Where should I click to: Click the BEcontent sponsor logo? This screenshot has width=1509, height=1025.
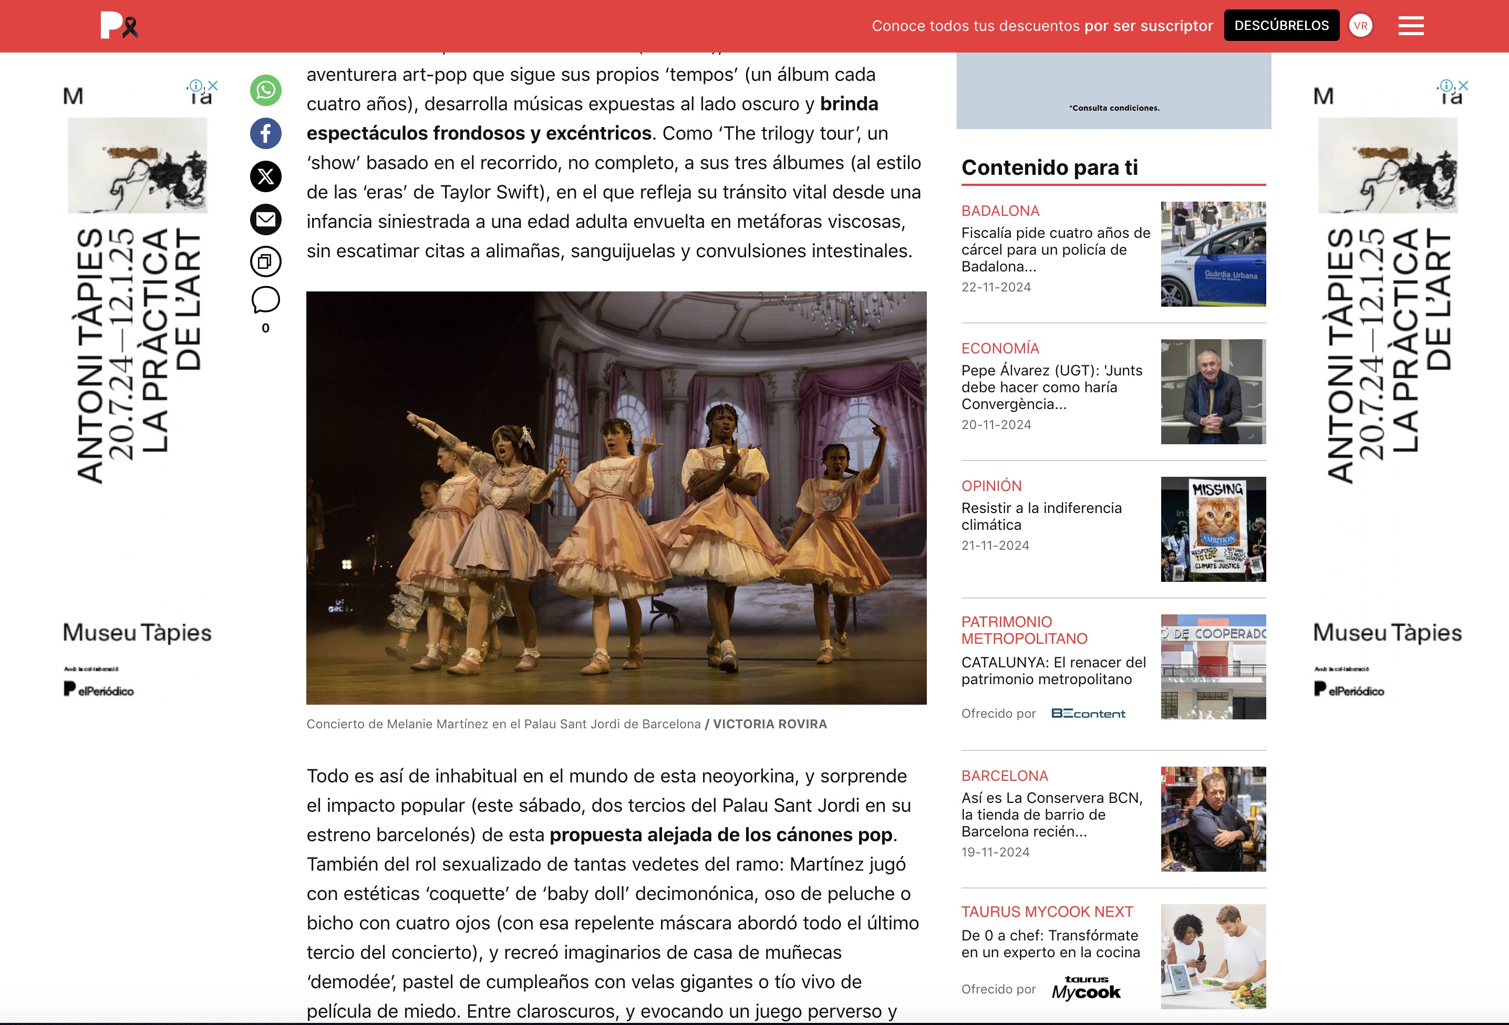pos(1088,714)
